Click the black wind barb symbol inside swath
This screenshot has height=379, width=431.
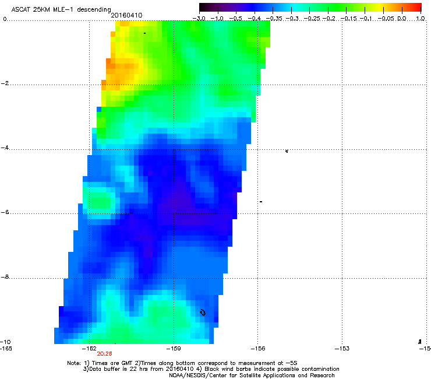pyautogui.click(x=203, y=313)
